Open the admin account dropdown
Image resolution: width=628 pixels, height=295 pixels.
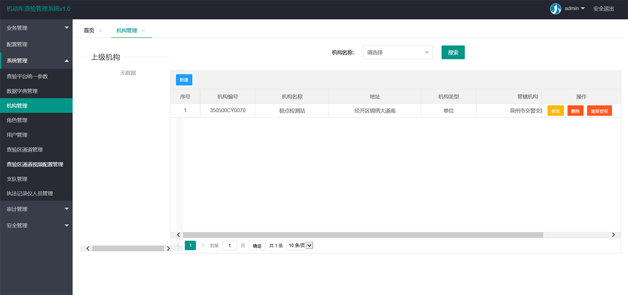tap(575, 8)
